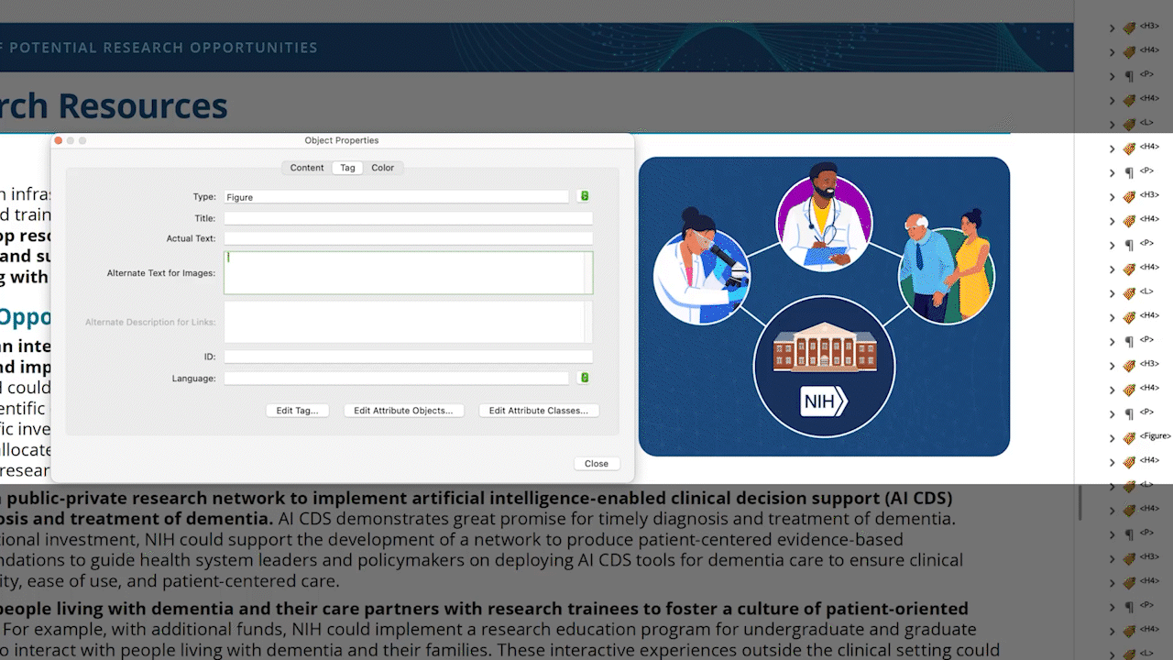Click the Edit Tag button
The image size is (1173, 660).
click(297, 410)
